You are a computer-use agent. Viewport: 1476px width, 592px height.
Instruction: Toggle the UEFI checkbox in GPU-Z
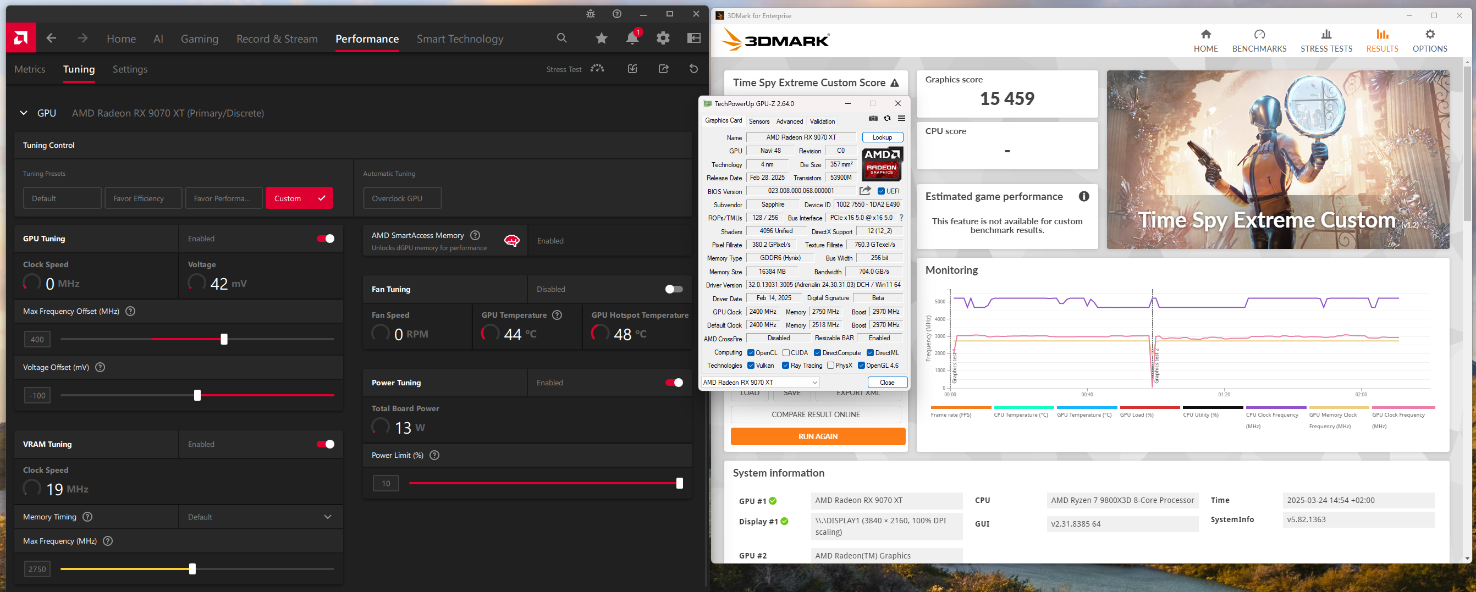[881, 191]
